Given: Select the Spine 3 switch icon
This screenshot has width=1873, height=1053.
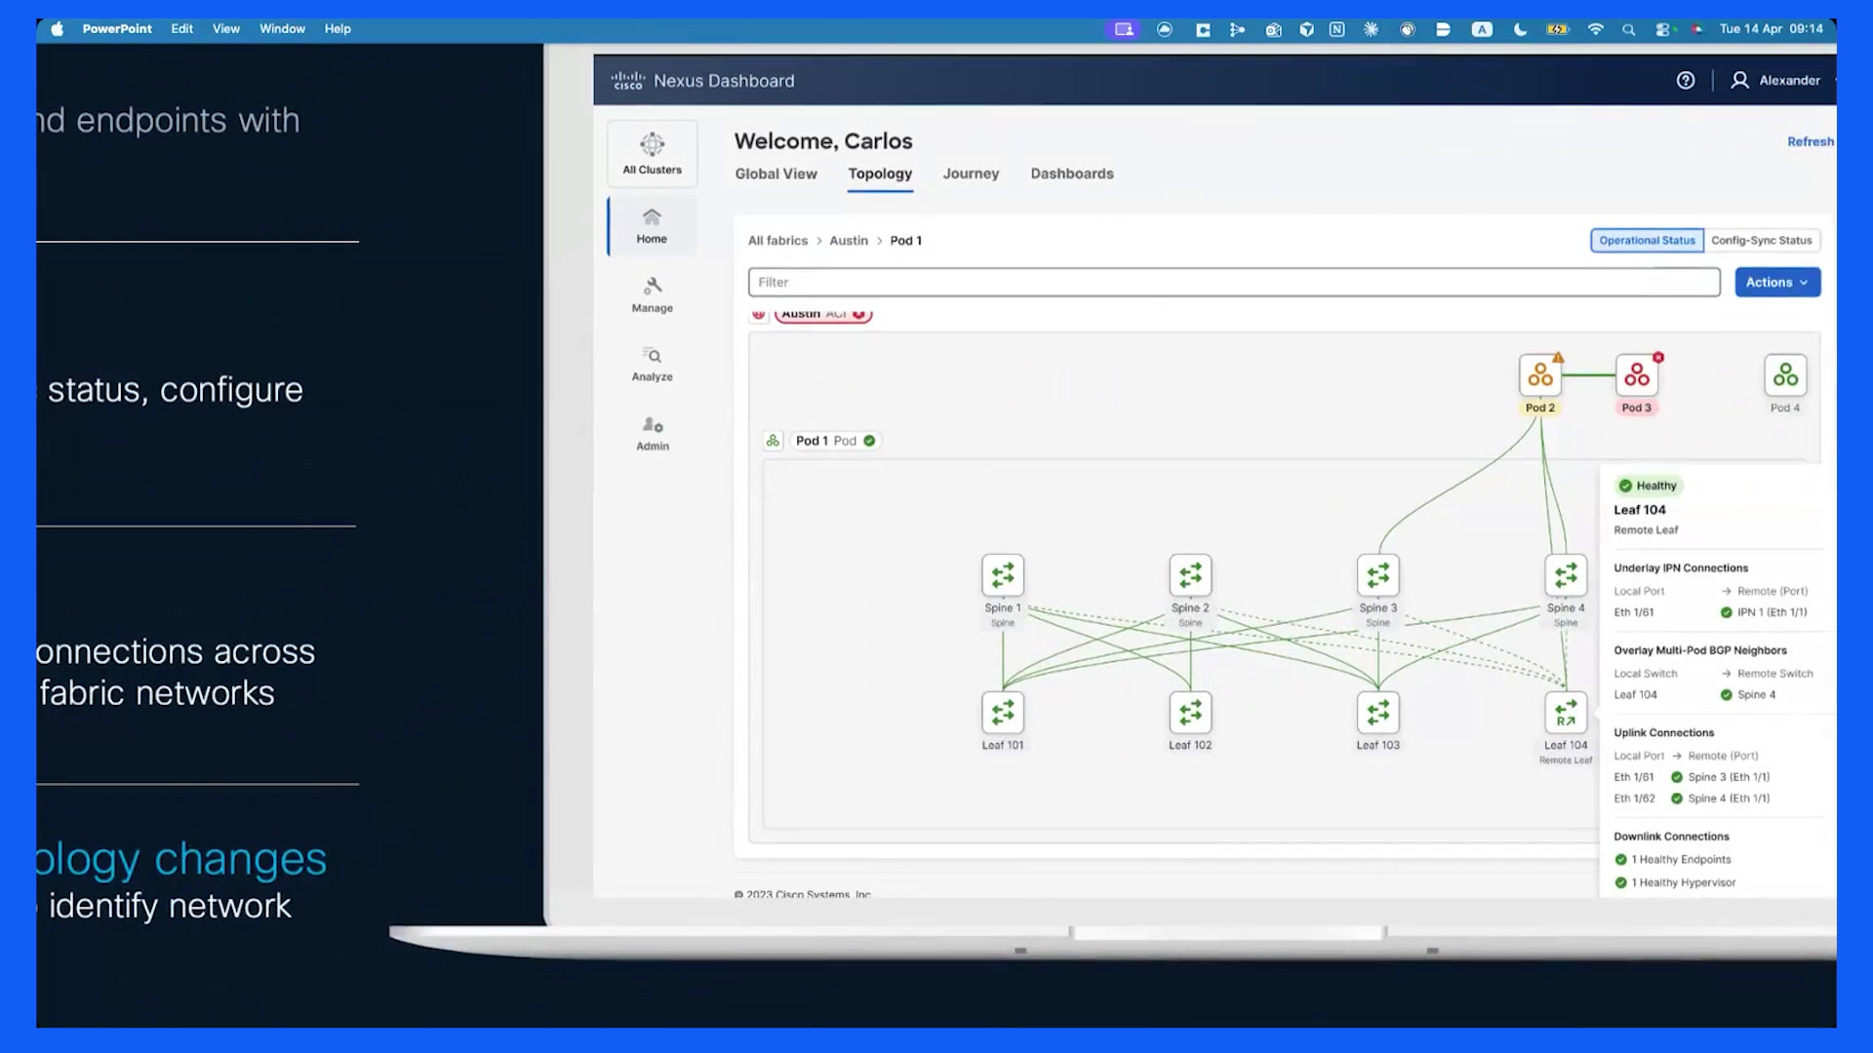Looking at the screenshot, I should coord(1377,576).
